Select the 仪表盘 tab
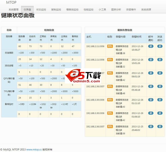This screenshot has width=166, height=152. pyautogui.click(x=27, y=9)
